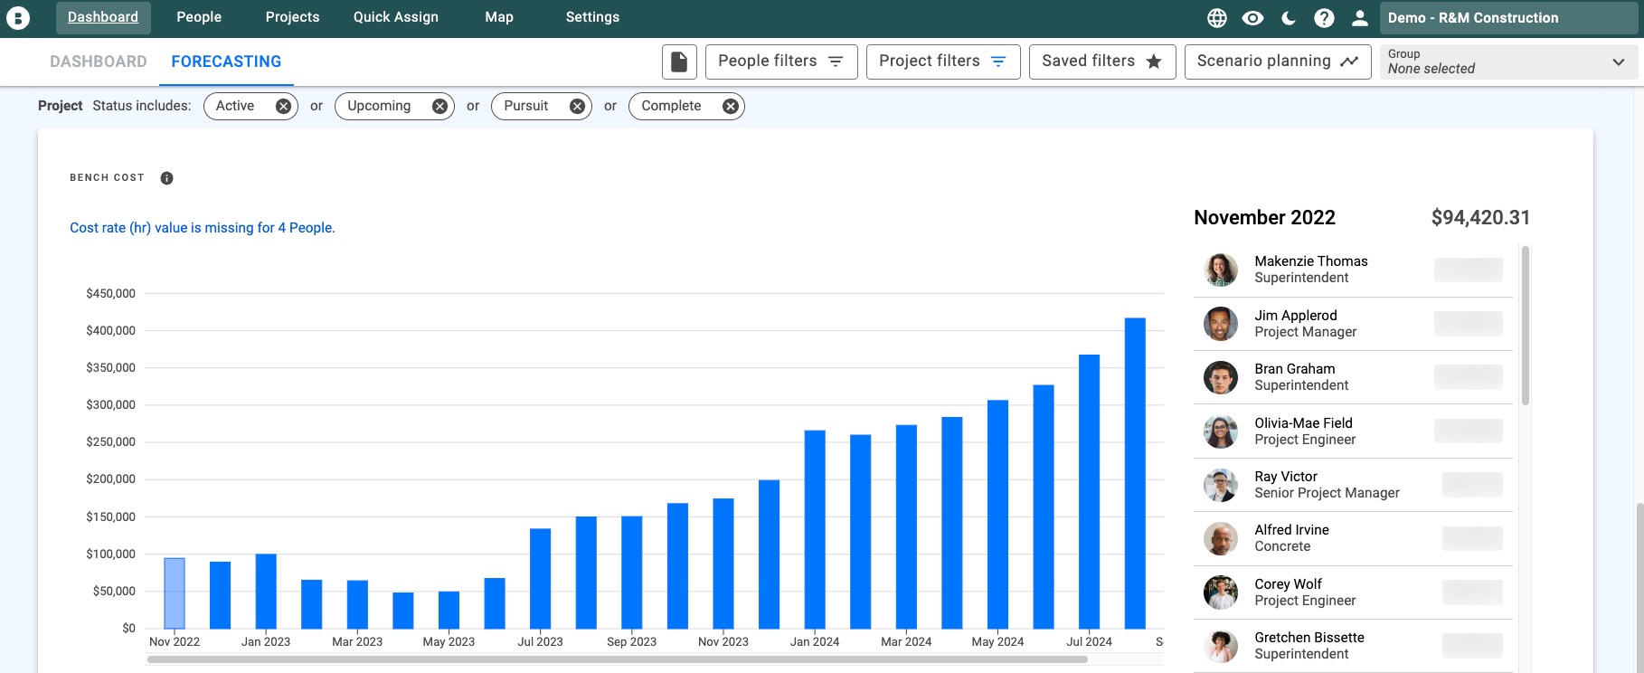Open People filters menu
This screenshot has height=673, width=1644.
780,62
